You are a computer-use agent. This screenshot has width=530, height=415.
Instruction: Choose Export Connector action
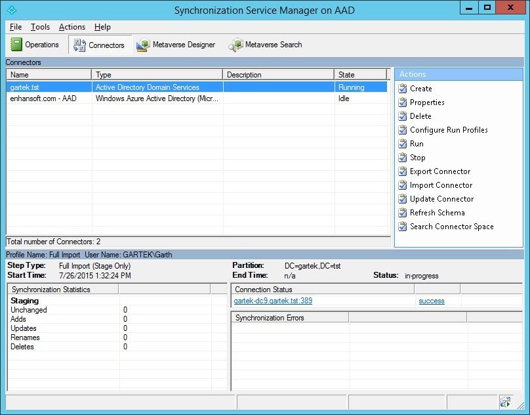(x=440, y=171)
